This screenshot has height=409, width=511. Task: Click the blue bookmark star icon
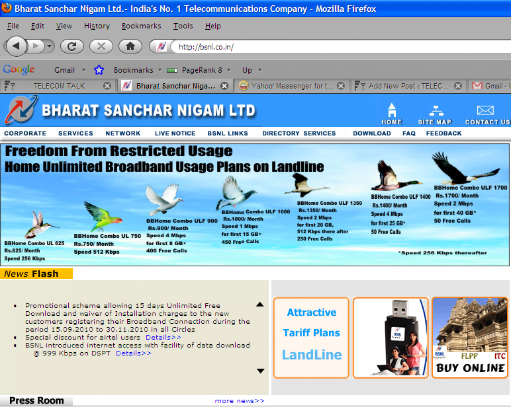tap(99, 69)
